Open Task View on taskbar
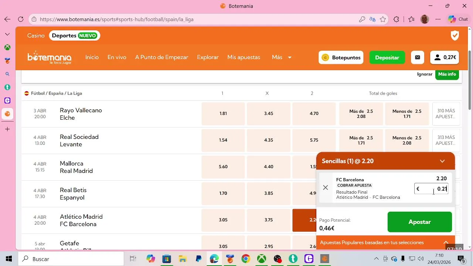 133,259
